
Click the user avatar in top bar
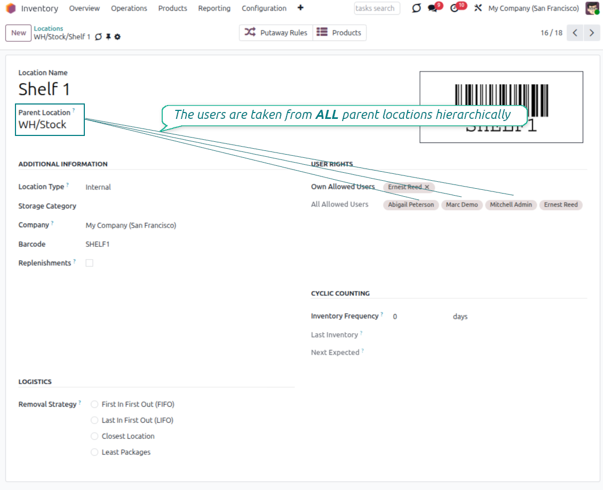click(x=592, y=9)
